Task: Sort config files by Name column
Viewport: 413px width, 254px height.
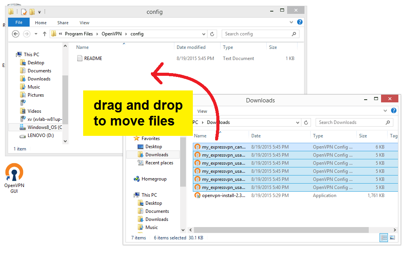Action: click(x=82, y=47)
